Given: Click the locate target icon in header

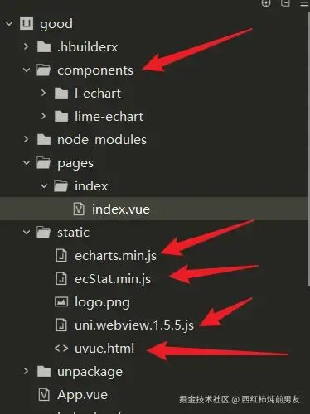Looking at the screenshot, I should [x=266, y=2].
